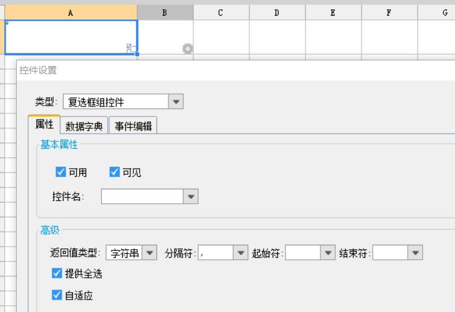
Task: Click the 高级 section title
Action: click(50, 230)
